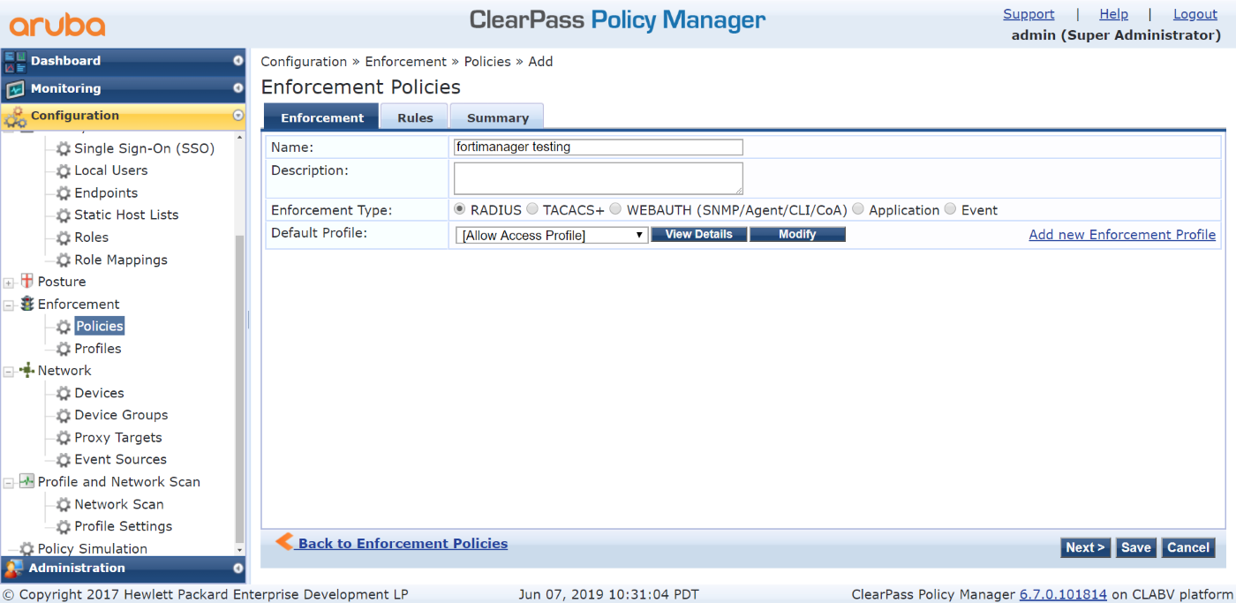Image resolution: width=1236 pixels, height=603 pixels.
Task: Expand the Dashboard section arrow
Action: (237, 61)
